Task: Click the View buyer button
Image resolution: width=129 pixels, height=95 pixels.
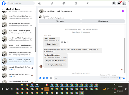Action: pos(60,21)
